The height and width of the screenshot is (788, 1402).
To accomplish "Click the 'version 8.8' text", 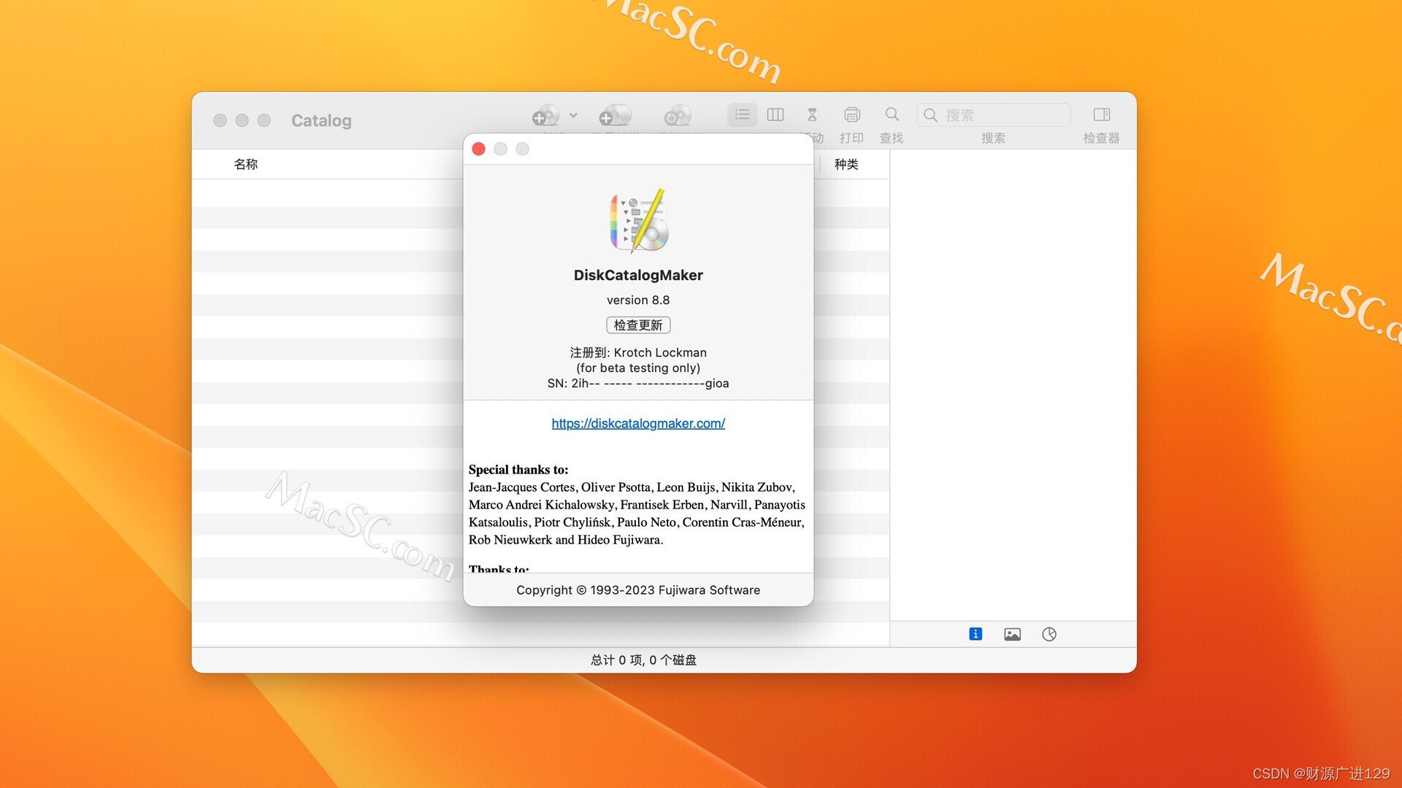I will pyautogui.click(x=638, y=300).
